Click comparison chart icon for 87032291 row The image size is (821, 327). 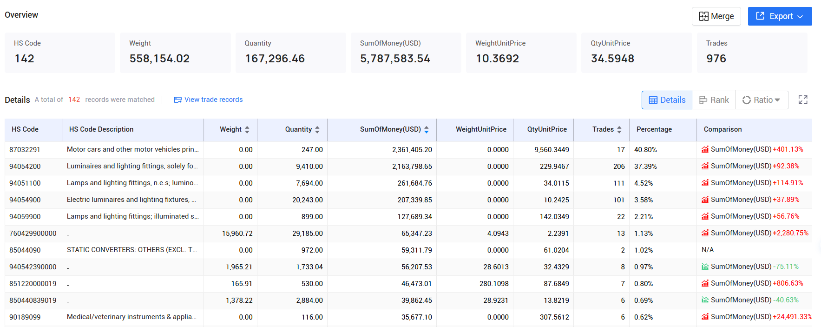click(x=705, y=149)
